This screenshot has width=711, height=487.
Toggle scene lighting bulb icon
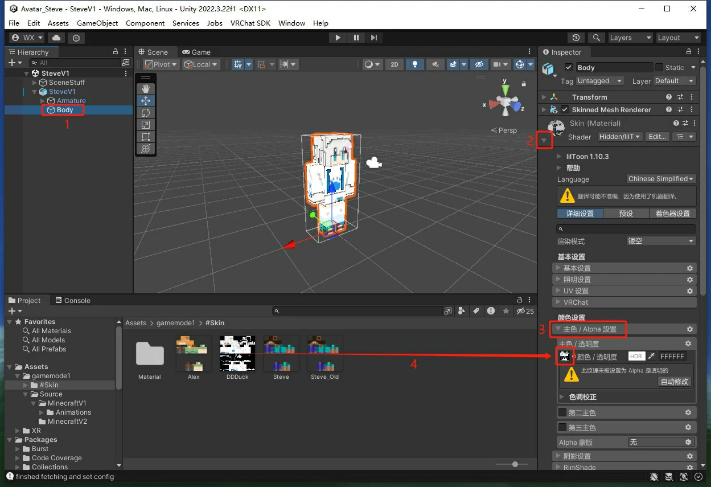pyautogui.click(x=415, y=64)
